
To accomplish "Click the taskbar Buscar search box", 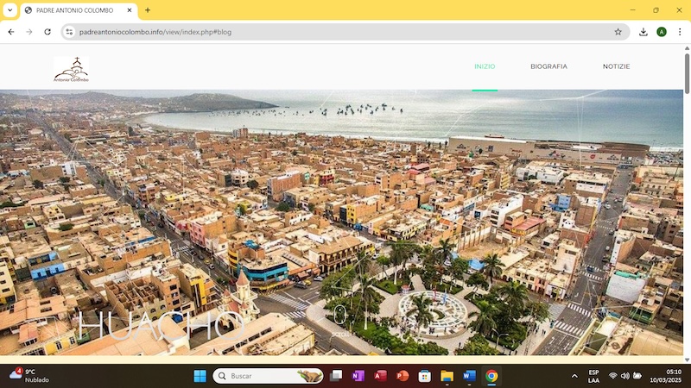I will (268, 376).
